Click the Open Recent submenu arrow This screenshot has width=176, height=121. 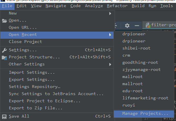110,35
